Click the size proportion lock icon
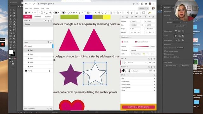203x114 pixels. (x=142, y=25)
